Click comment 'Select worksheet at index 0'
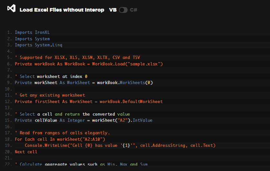The image size is (270, 171). (51, 76)
